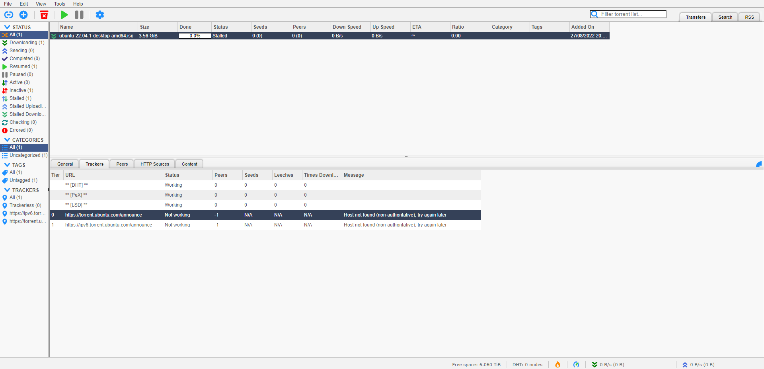Filter by Checking (0) status
This screenshot has height=369, width=764.
click(x=24, y=122)
